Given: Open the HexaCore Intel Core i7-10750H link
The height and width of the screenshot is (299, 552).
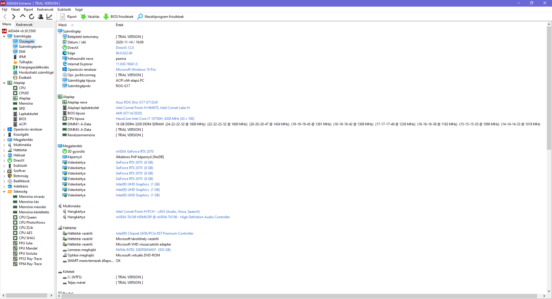Looking at the screenshot, I should [155, 119].
